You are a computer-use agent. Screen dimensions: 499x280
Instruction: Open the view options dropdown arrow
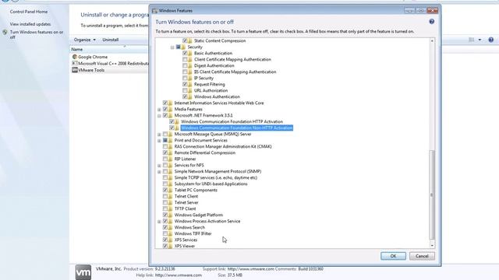click(480, 40)
